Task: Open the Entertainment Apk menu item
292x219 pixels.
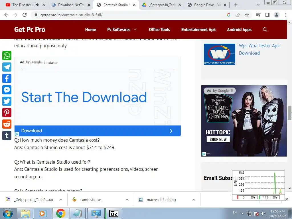Action: pos(198,30)
